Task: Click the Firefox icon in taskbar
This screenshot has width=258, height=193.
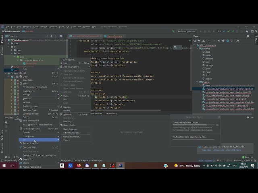Action: tap(79, 165)
